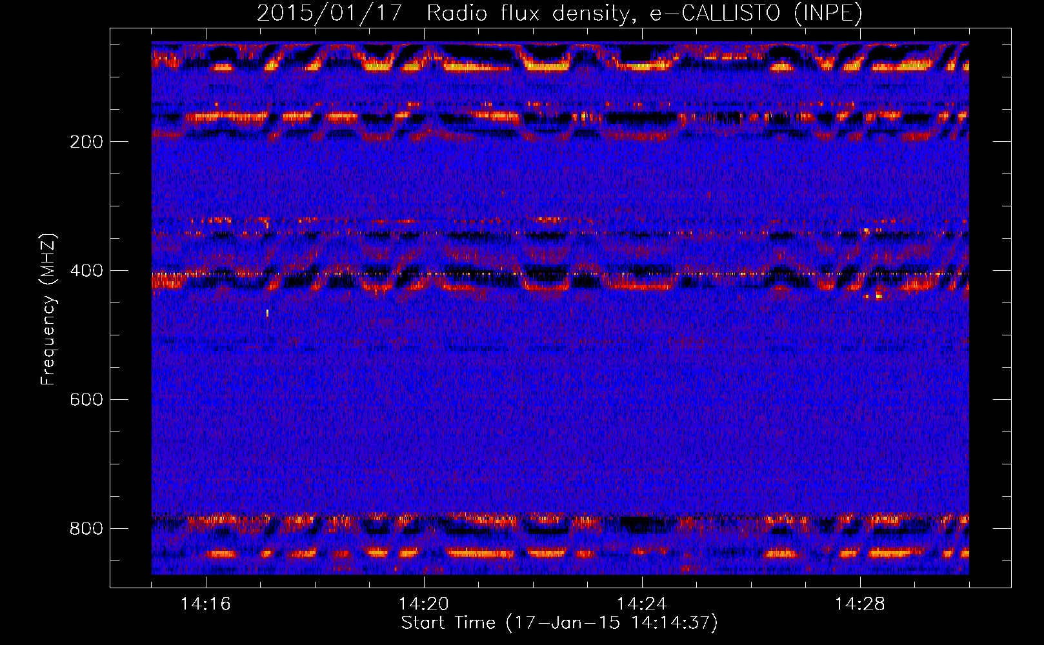Click the 14:20 time tick label

pos(424,604)
